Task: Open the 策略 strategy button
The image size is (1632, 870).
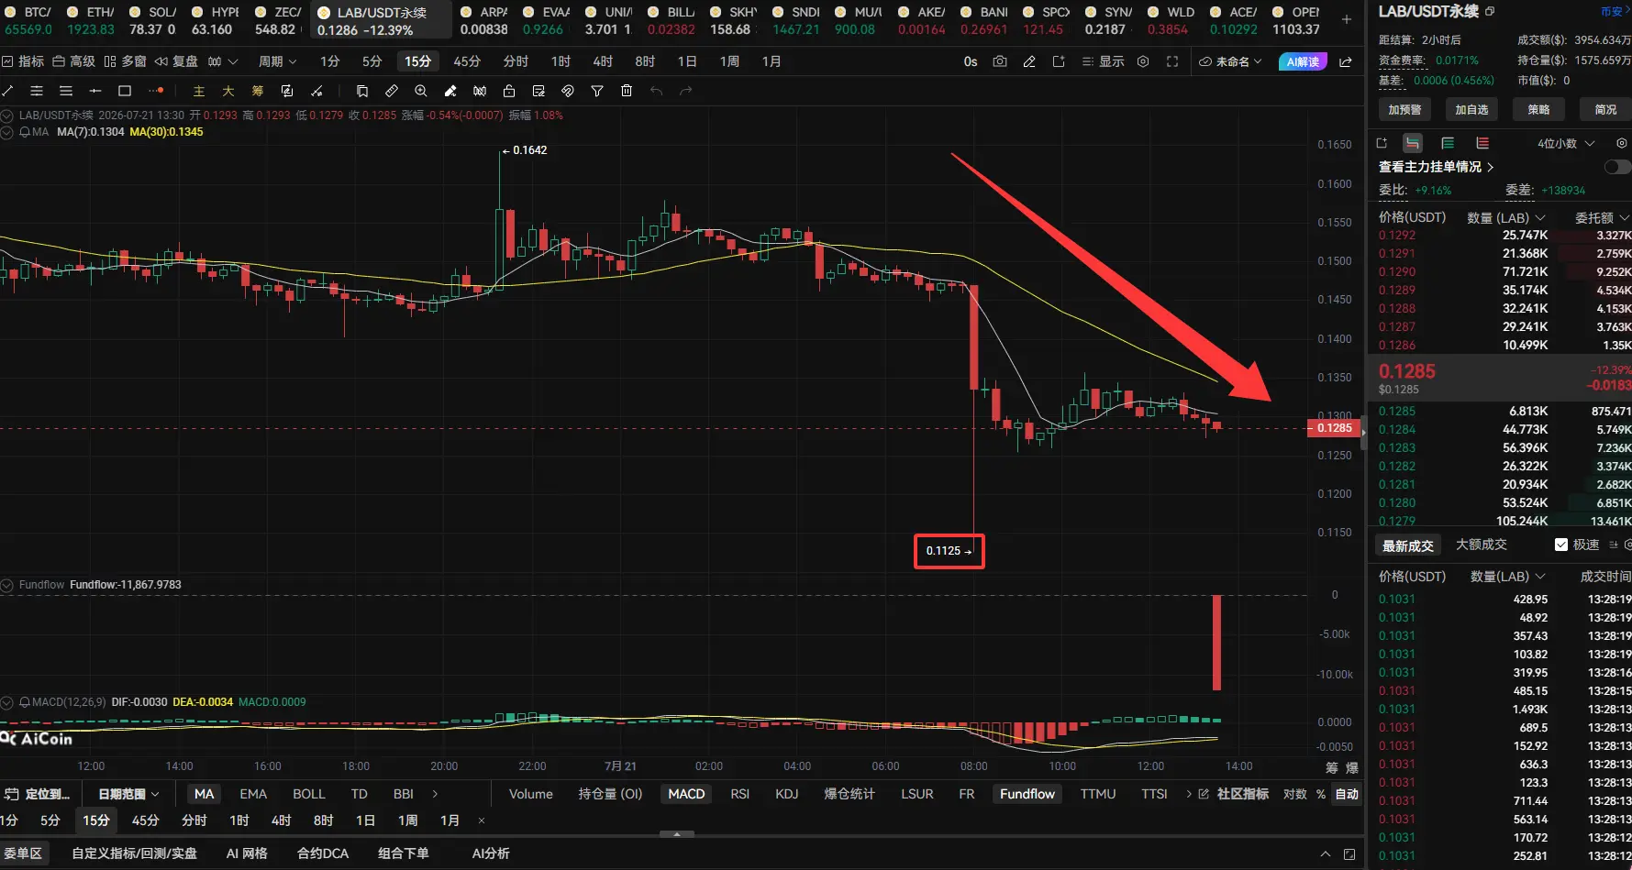Action: point(1538,109)
